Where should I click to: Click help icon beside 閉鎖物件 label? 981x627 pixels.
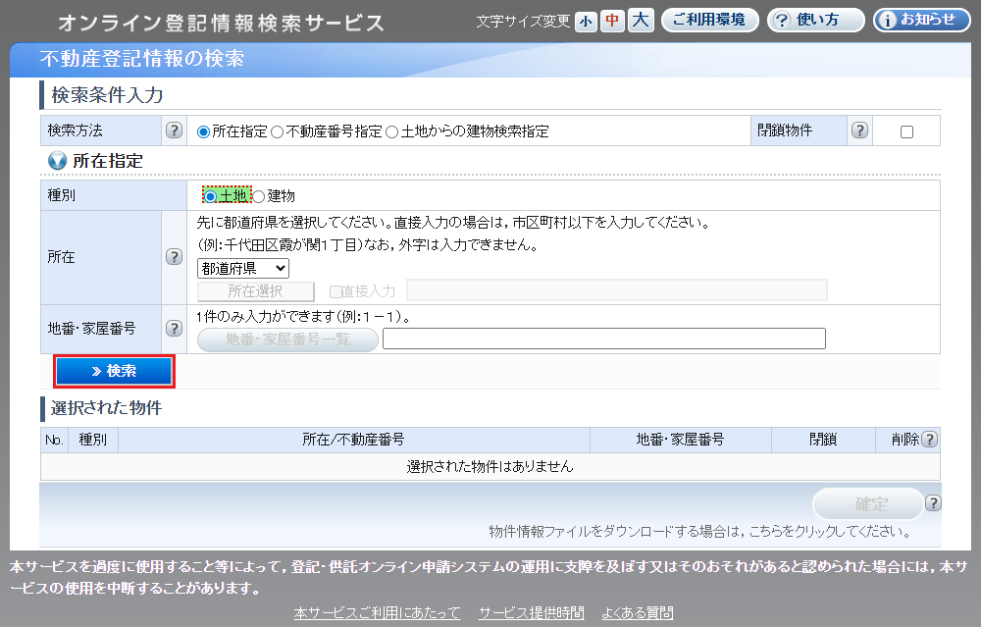tap(859, 131)
